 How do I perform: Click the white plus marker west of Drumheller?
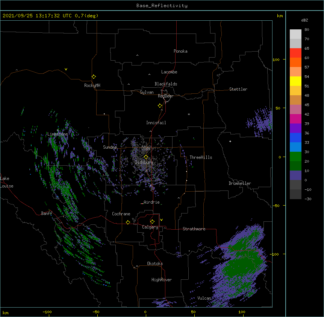(x=230, y=141)
